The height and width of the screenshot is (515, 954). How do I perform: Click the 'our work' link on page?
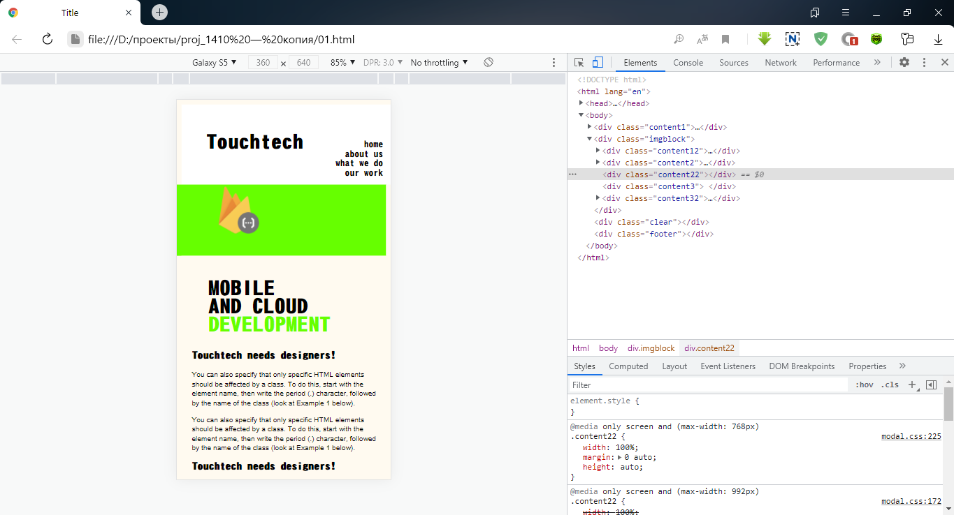click(364, 173)
